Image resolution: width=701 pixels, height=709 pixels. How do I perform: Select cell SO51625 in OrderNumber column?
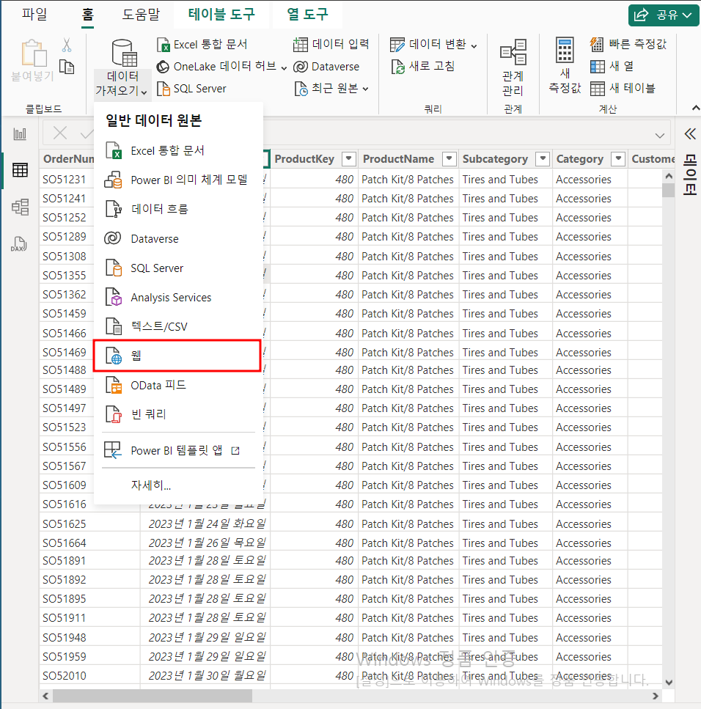pyautogui.click(x=89, y=524)
